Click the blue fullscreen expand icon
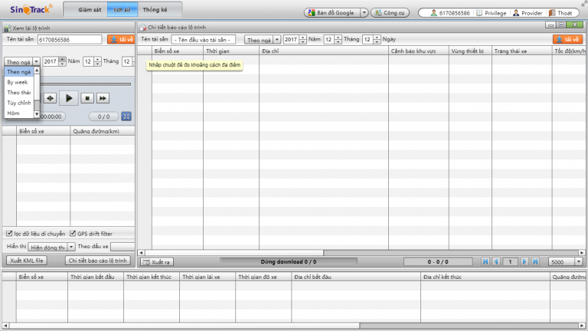 point(126,116)
